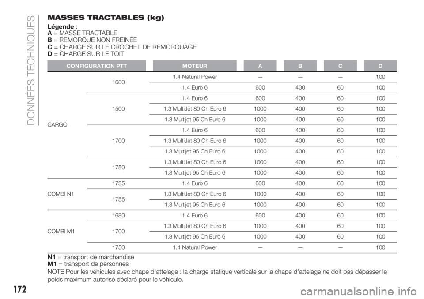Click the footnote 'M1 = transport de personnes'
The width and height of the screenshot is (424, 299).
88,264
